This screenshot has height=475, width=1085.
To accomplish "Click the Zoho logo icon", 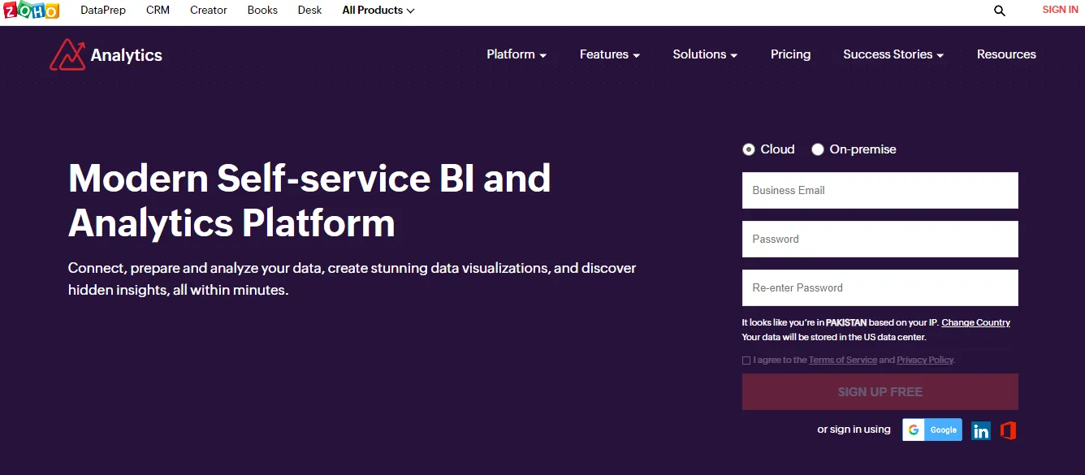I will 31,11.
